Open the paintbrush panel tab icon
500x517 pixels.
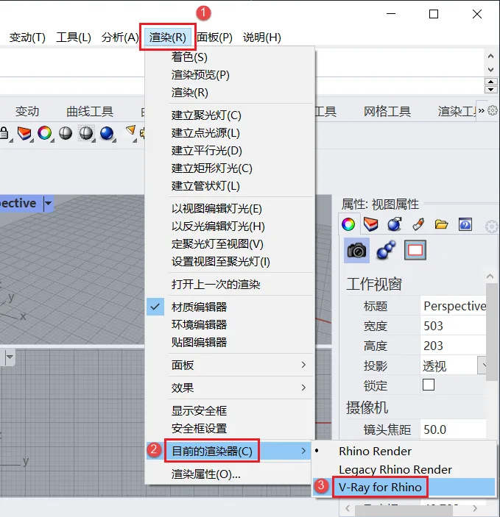coord(418,224)
